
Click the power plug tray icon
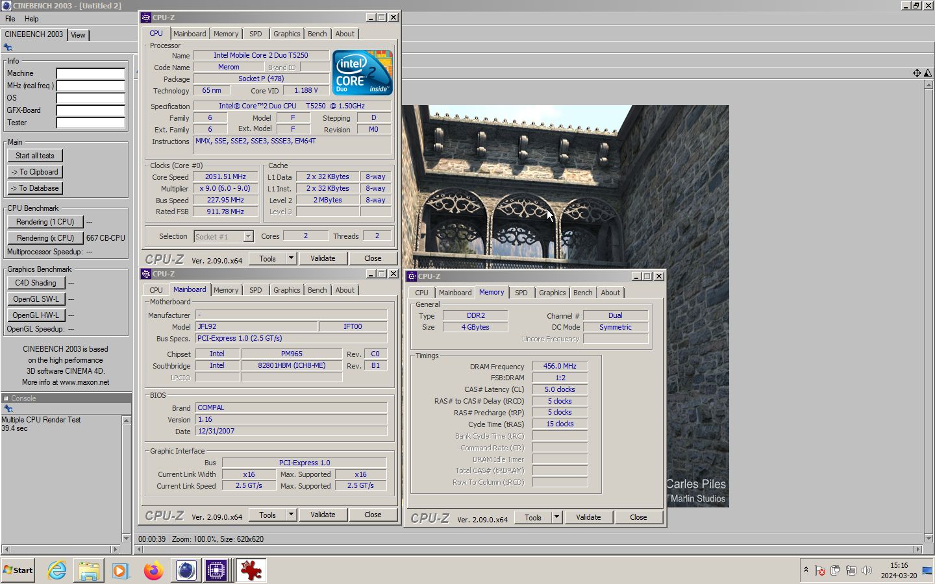(835, 571)
